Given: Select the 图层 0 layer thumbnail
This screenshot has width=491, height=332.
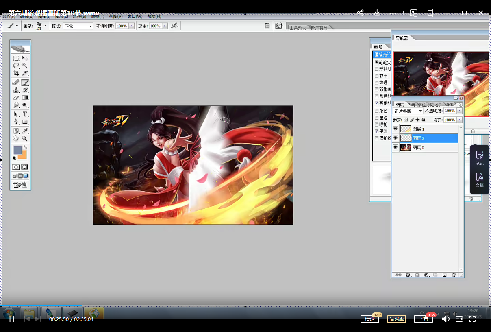Looking at the screenshot, I should 405,147.
